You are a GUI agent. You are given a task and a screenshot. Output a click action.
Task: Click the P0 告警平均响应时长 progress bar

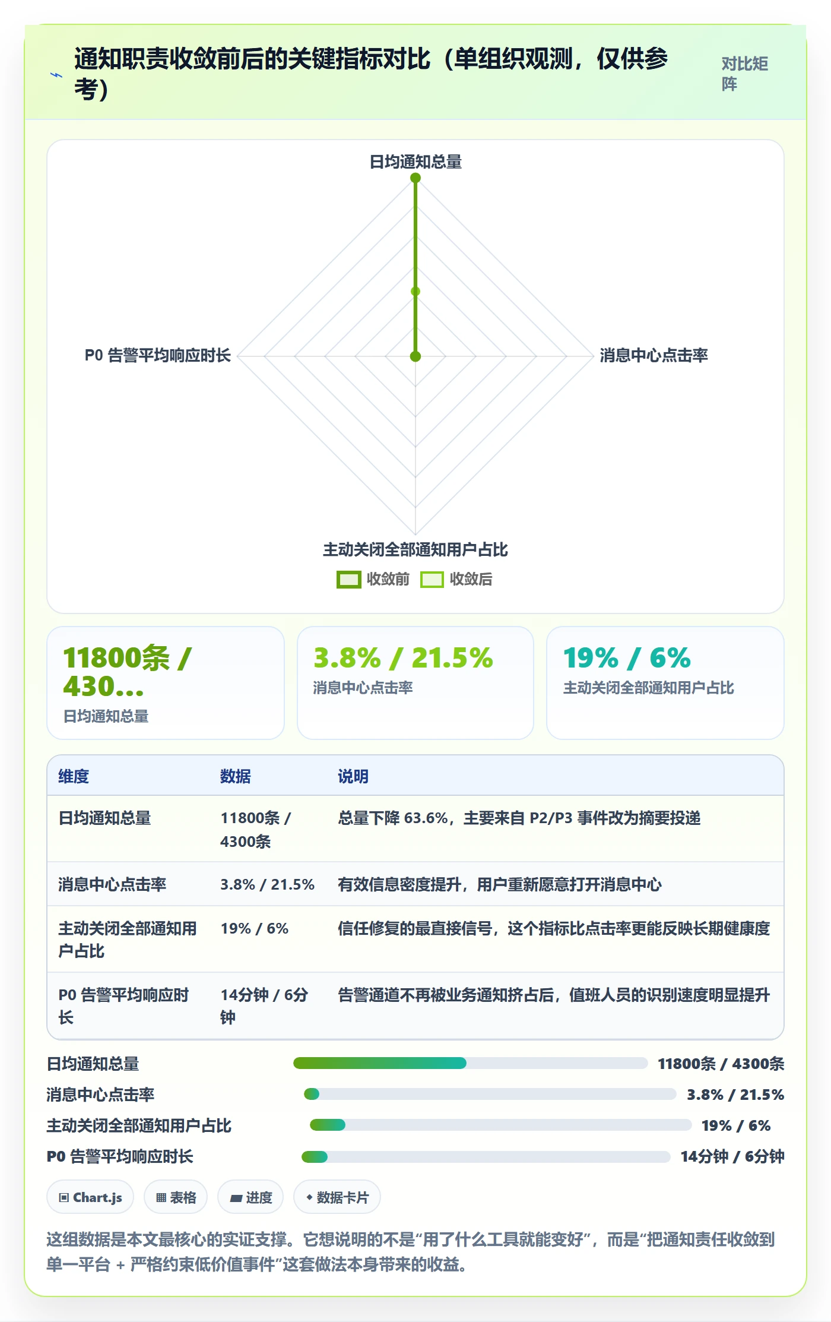pyautogui.click(x=486, y=1156)
